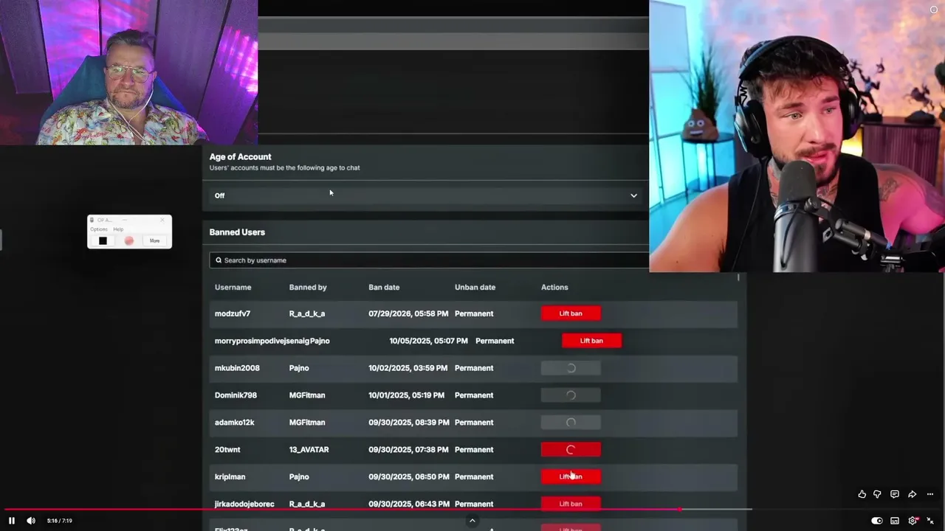The height and width of the screenshot is (531, 945).
Task: Click the loading Lift ban button for 20twnt
Action: [571, 449]
